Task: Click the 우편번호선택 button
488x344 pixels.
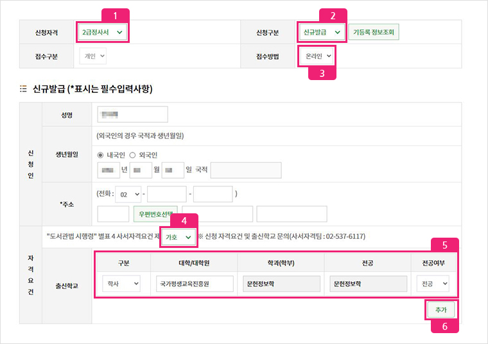Action: point(155,214)
